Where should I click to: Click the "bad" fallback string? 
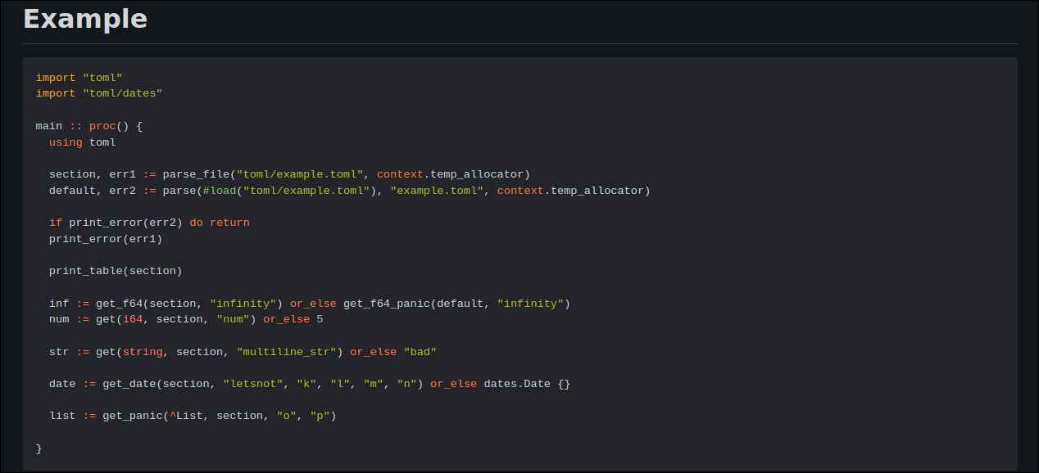420,352
